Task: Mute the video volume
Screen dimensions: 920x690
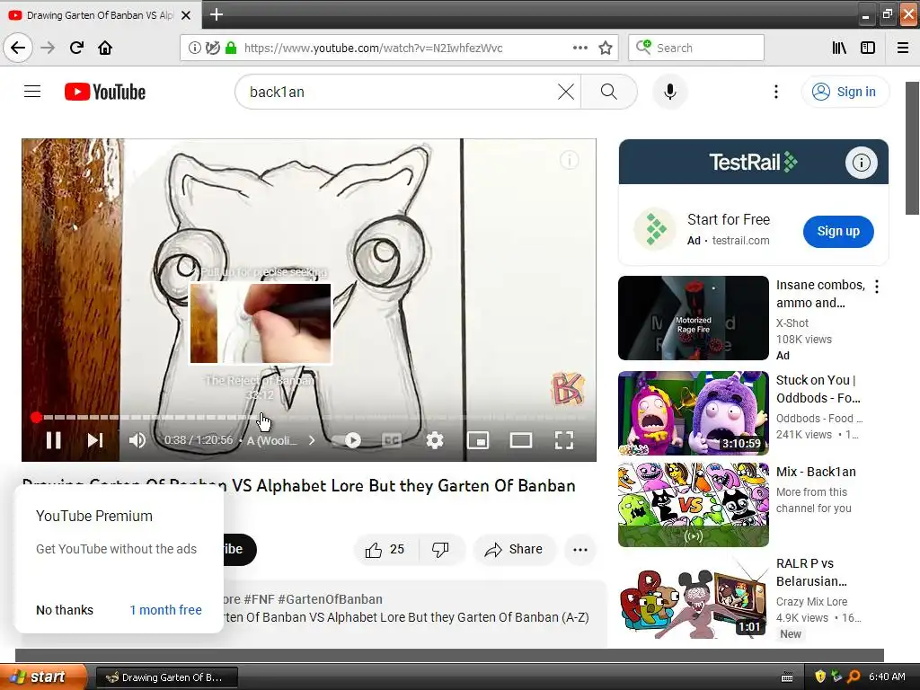Action: click(x=137, y=440)
